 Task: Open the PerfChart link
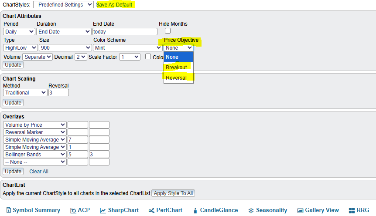169,210
